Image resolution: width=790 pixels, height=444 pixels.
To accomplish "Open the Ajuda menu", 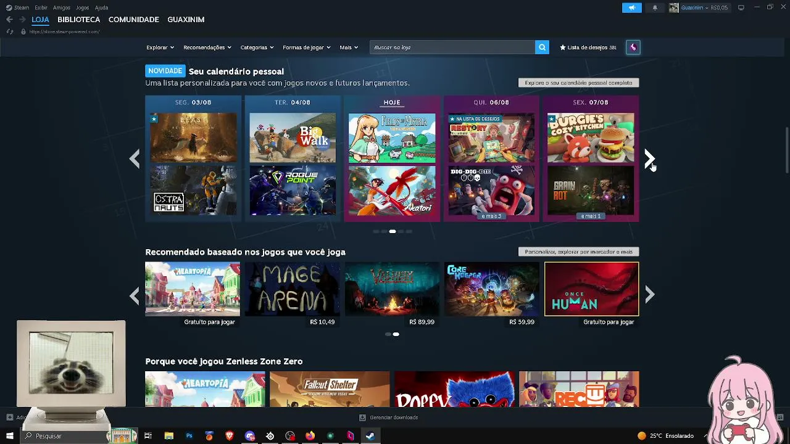I will (x=102, y=7).
